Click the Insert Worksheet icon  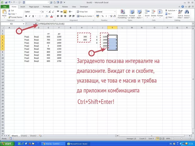coord(40,136)
